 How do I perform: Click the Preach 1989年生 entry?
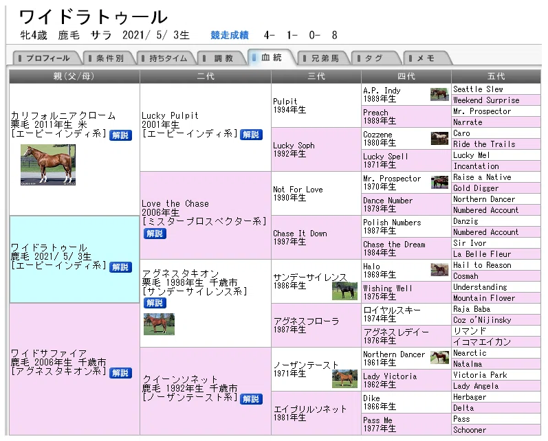pos(406,117)
